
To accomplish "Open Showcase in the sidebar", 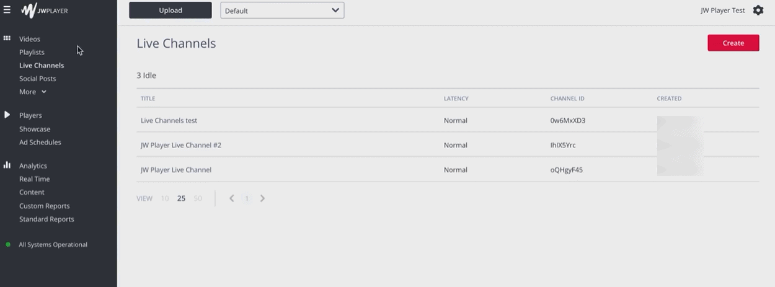I will [35, 129].
